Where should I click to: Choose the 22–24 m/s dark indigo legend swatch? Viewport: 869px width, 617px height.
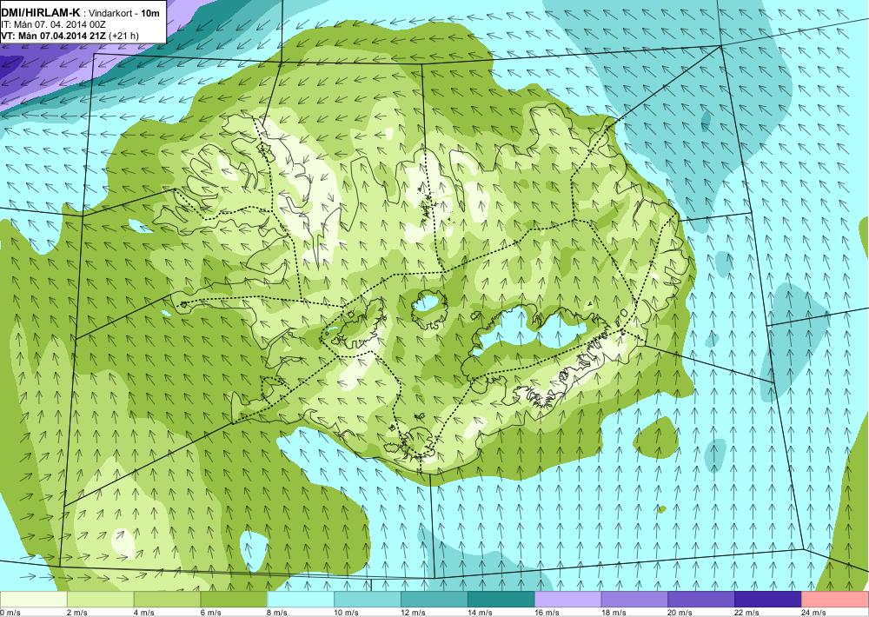click(768, 600)
